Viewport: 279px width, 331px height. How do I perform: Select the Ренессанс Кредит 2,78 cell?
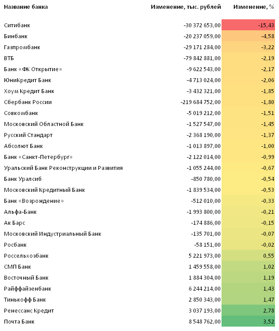coord(248,310)
